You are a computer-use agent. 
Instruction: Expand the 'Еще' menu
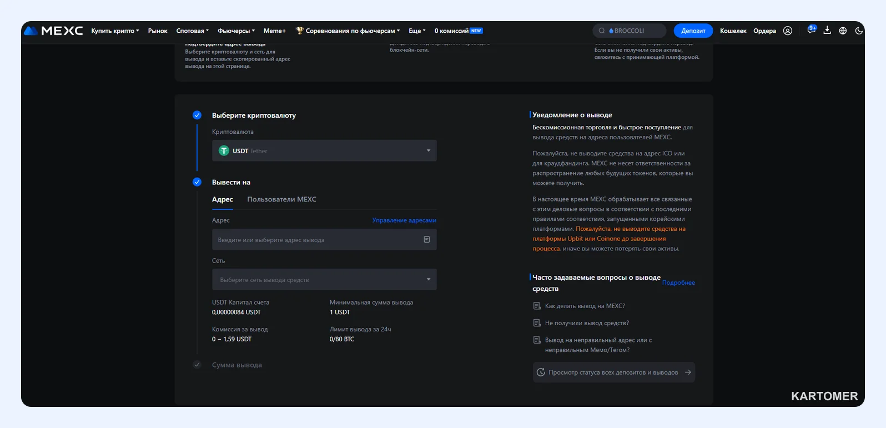coord(417,31)
